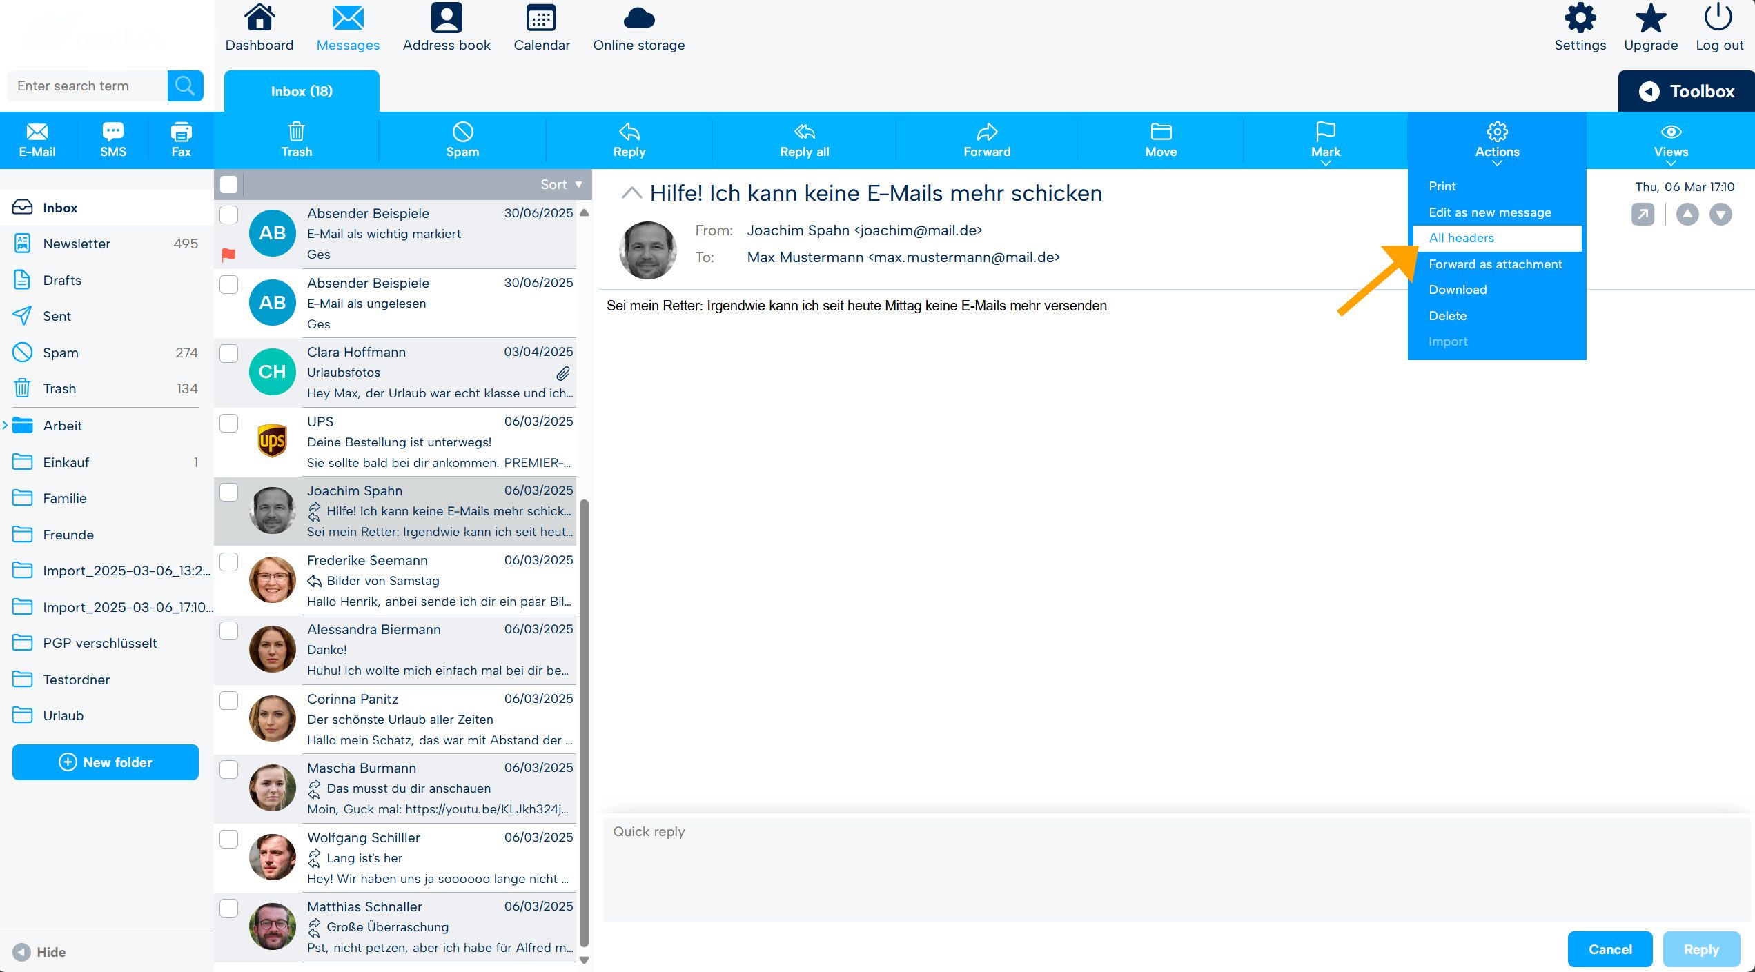
Task: Open the Sent folder
Action: [x=106, y=316]
